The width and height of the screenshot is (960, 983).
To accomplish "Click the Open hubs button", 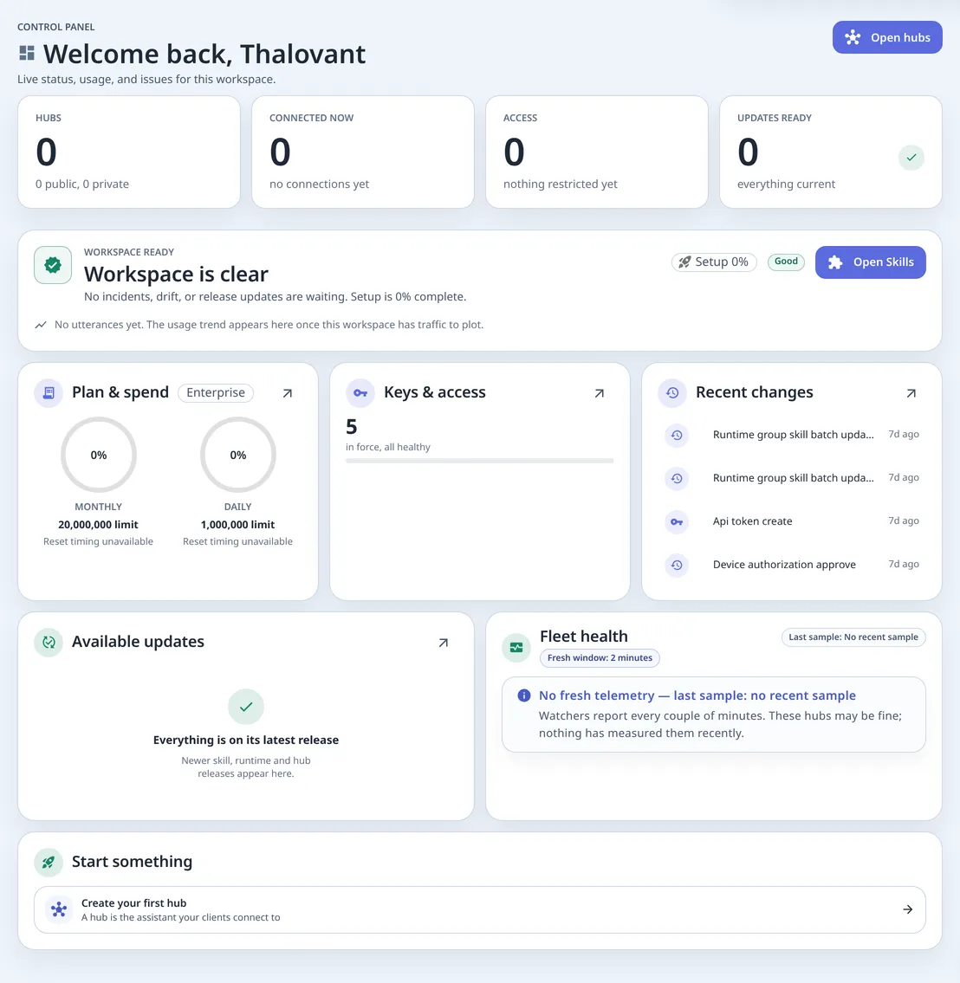I will pyautogui.click(x=886, y=37).
